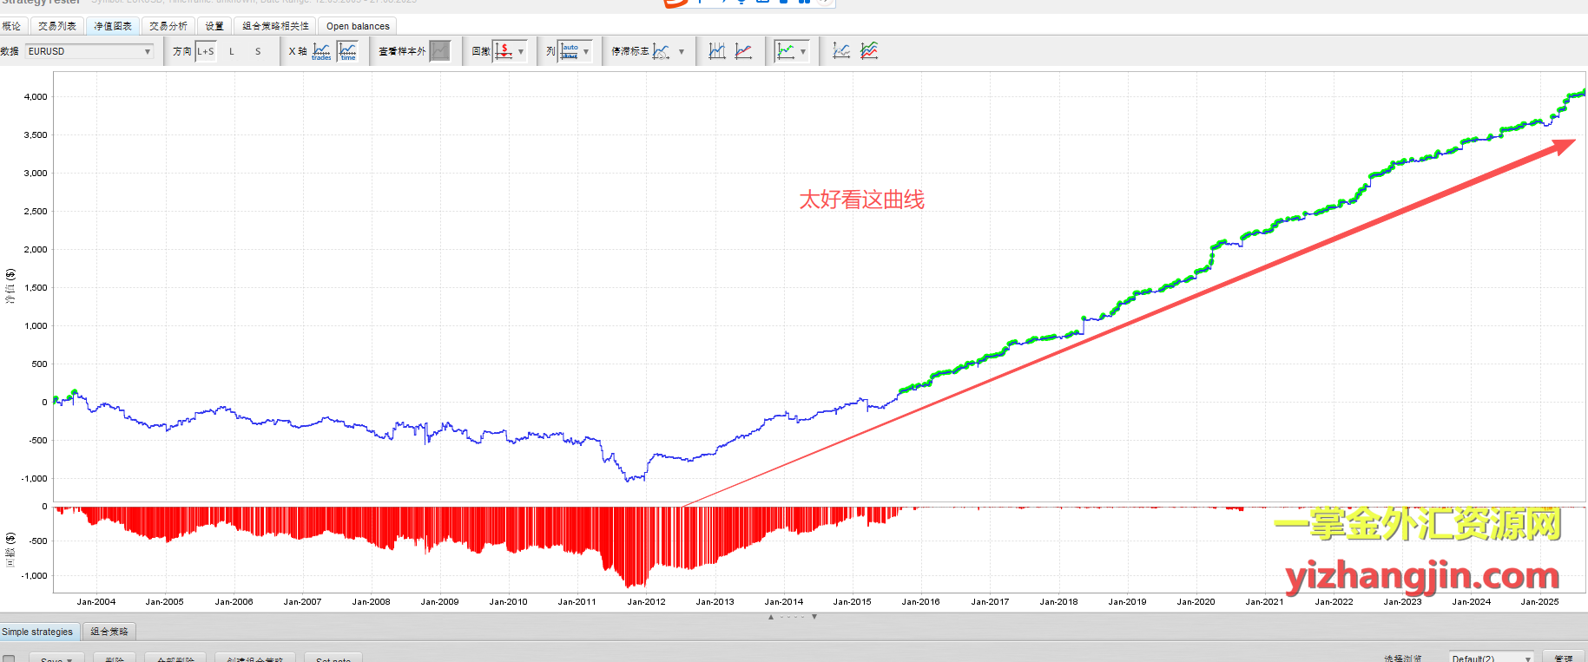
Task: Click the auto column scale icon
Action: pos(569,51)
